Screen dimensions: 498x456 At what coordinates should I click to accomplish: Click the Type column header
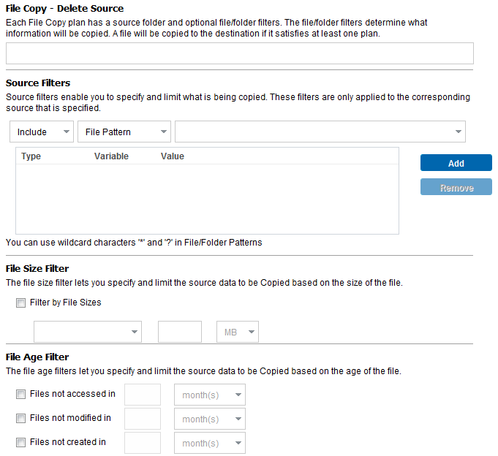point(31,156)
